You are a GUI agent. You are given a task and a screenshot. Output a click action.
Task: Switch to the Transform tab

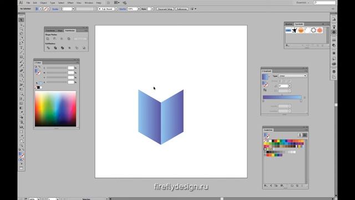(50, 31)
